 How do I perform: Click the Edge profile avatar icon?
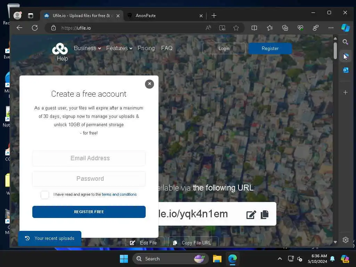[17, 15]
